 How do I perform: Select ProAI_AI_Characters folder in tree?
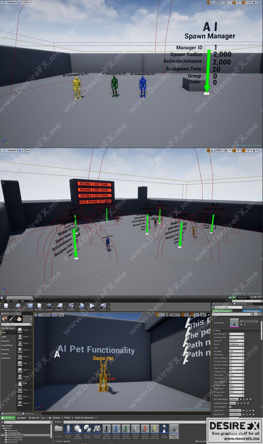click(15, 435)
